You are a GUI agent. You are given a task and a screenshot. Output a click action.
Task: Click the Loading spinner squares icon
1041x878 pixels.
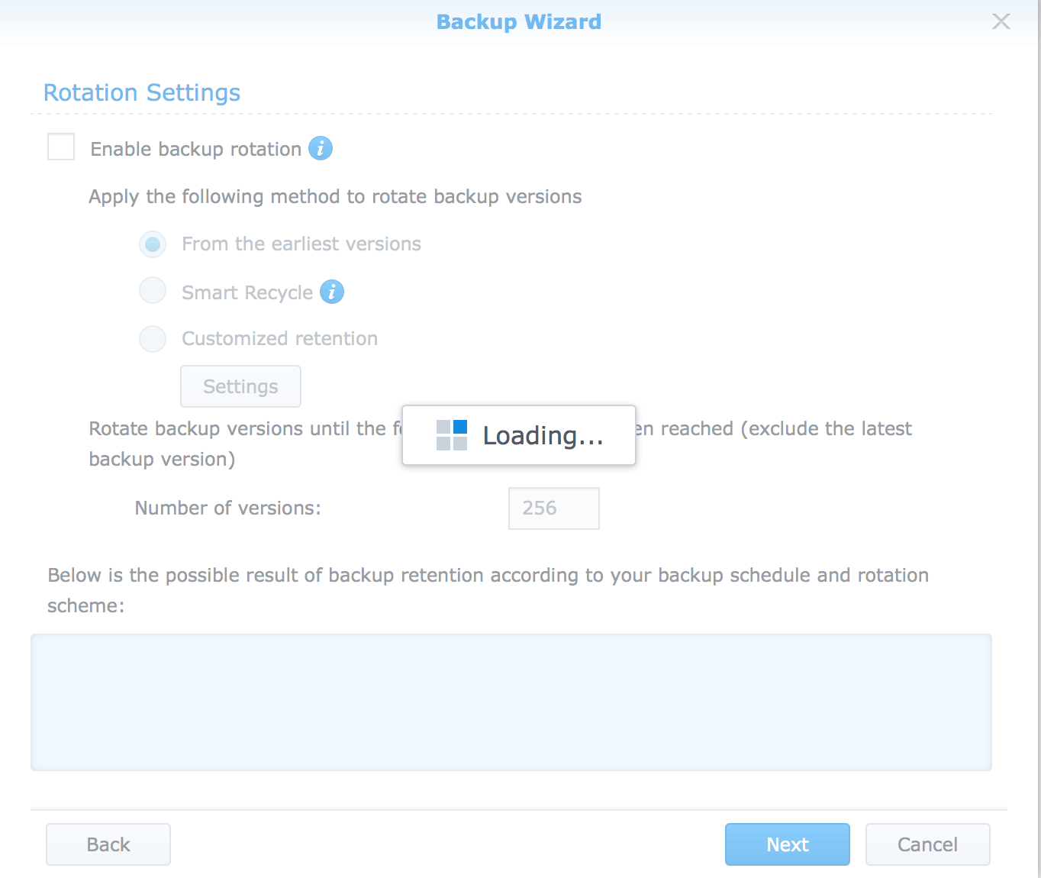tap(452, 435)
